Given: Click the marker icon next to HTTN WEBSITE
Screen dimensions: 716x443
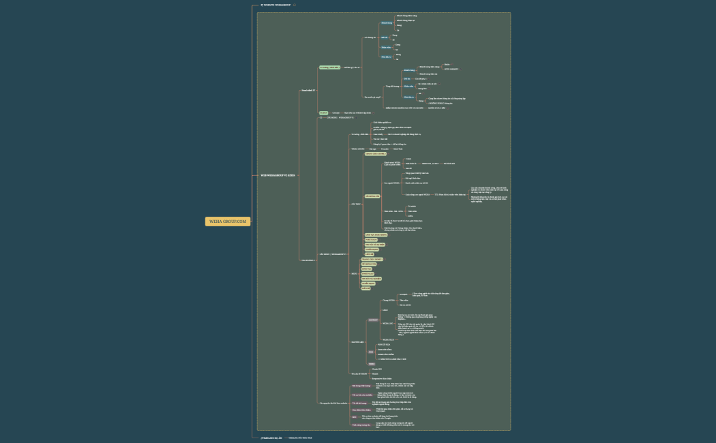Looking at the screenshot, I should point(462,69).
